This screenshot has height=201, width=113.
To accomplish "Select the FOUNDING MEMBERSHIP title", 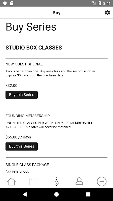I will [x=28, y=116].
